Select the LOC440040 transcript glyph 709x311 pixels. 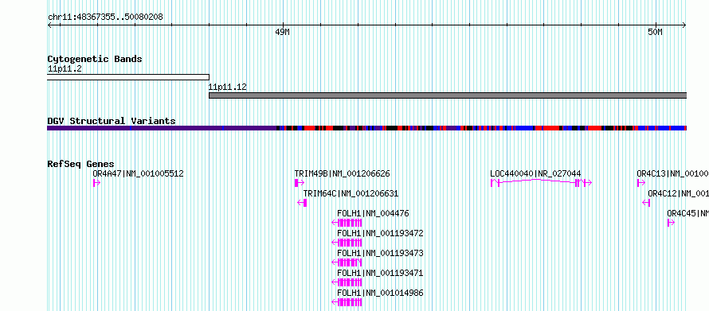point(541,182)
